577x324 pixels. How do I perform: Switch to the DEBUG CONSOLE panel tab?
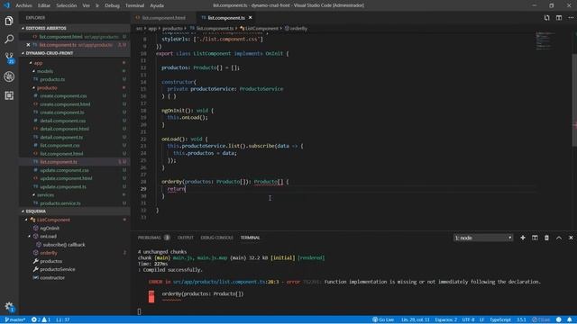pos(216,238)
